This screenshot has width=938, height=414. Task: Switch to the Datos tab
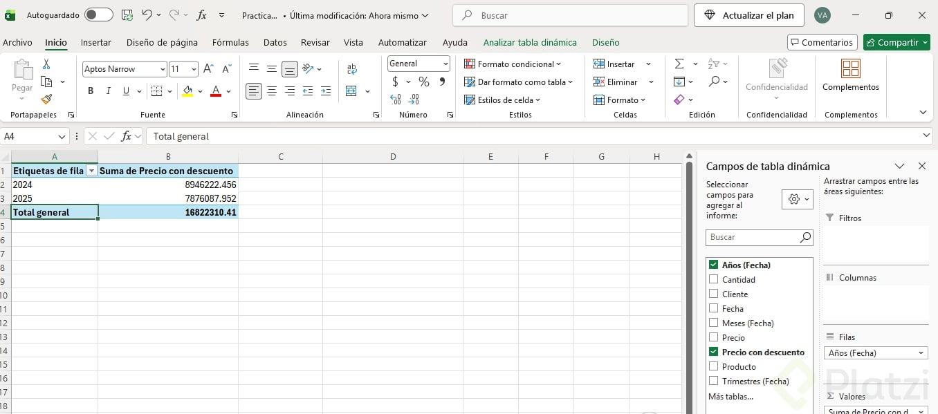pyautogui.click(x=275, y=42)
